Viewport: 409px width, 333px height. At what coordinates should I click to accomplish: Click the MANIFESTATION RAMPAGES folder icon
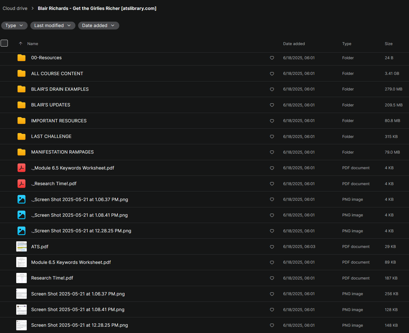point(21,152)
